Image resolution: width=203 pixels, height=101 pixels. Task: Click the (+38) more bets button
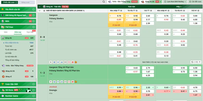pos(196,62)
